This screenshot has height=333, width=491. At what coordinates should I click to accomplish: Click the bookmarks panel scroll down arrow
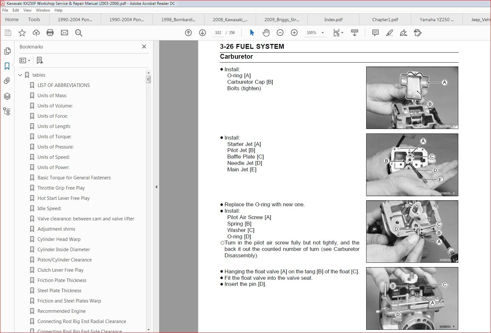click(148, 329)
